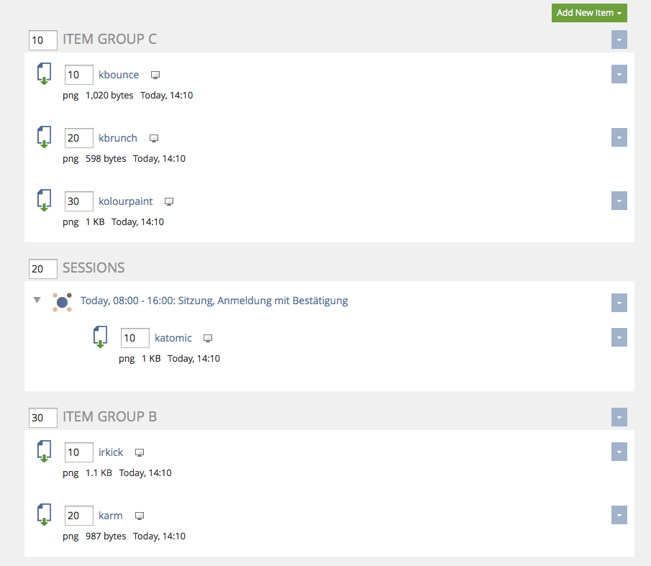Open the kolourpaint file link
Viewport: 651px width, 566px height.
[x=125, y=201]
